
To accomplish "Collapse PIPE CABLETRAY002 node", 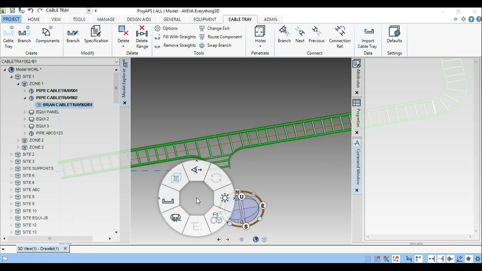I will tap(25, 98).
